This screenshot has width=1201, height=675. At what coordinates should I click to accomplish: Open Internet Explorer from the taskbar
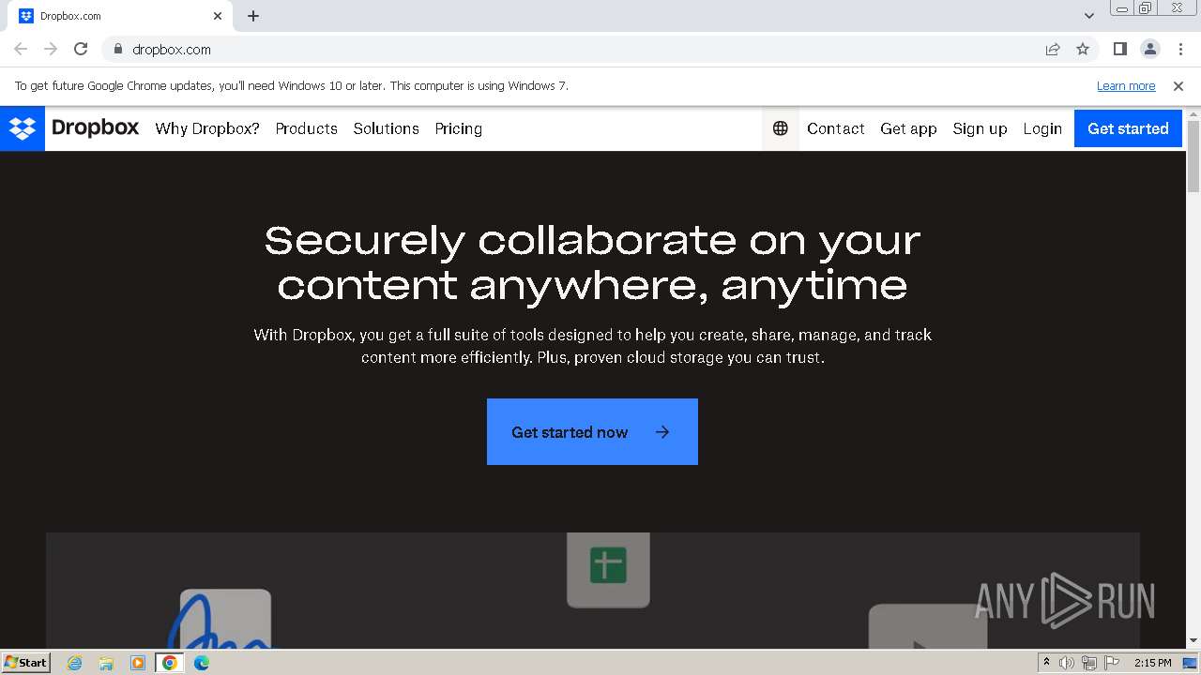point(75,663)
